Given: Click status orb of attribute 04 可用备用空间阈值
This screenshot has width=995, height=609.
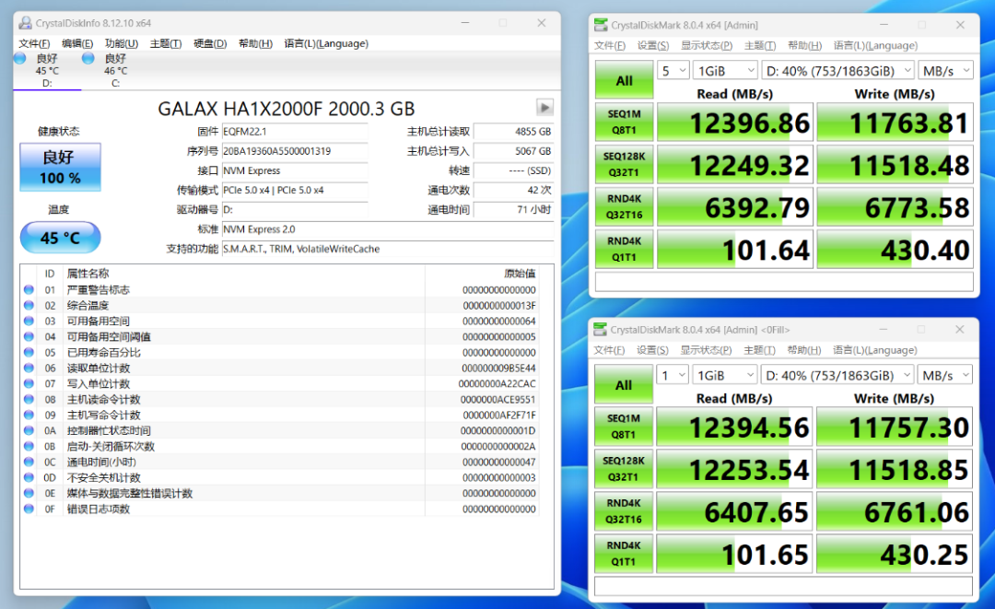Looking at the screenshot, I should (29, 336).
